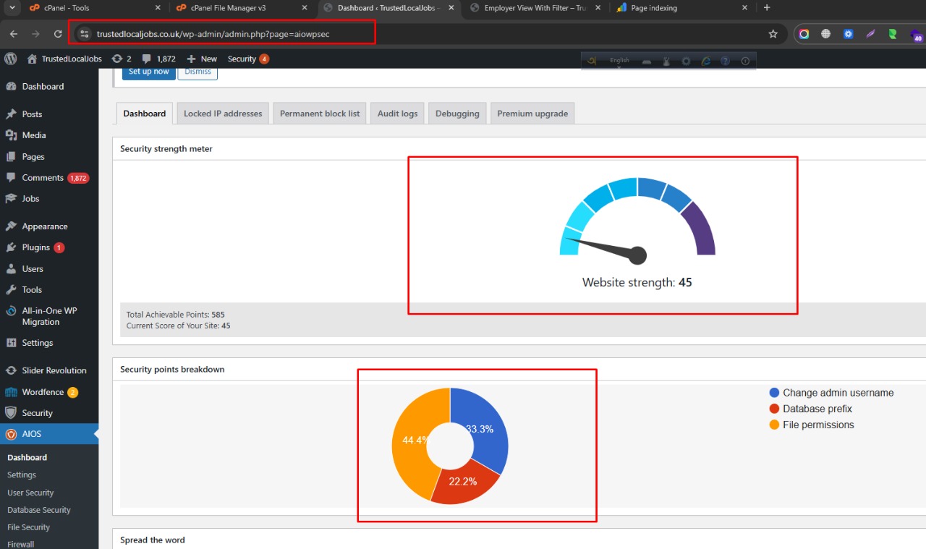Open User Security under AIOS
Viewport: 926px width, 549px height.
pos(30,493)
